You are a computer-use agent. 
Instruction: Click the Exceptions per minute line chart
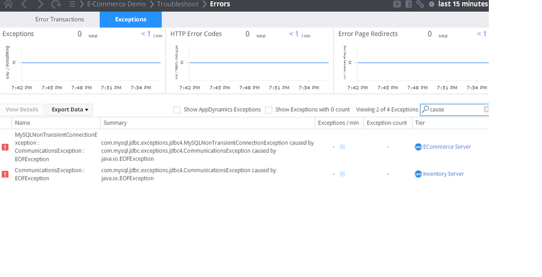pyautogui.click(x=91, y=63)
